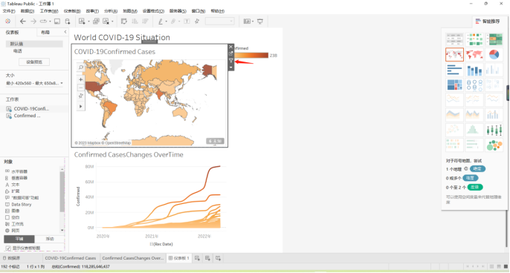Zoom in on the map with plus
Image resolution: width=510 pixels, height=273 pixels.
(80, 79)
